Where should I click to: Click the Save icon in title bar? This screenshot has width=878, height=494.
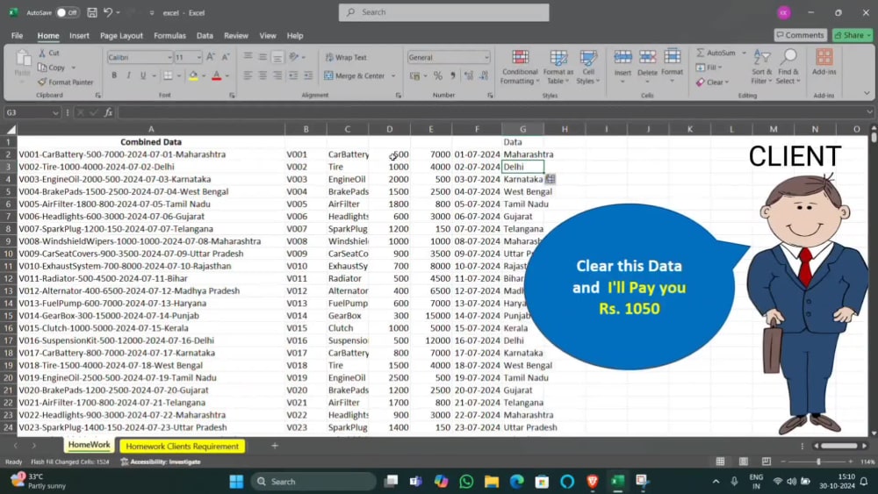point(92,12)
